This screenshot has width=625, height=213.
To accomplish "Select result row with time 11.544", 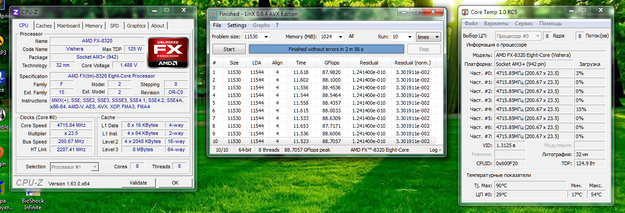I will pos(326,95).
